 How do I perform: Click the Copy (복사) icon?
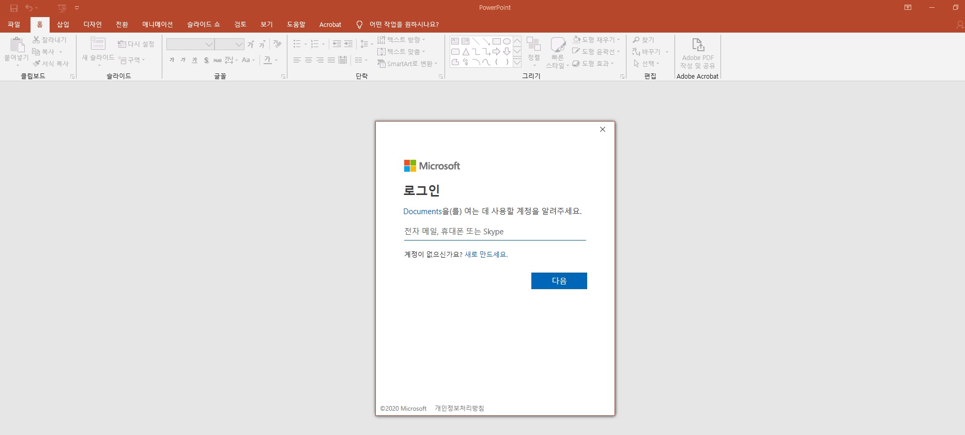point(36,52)
